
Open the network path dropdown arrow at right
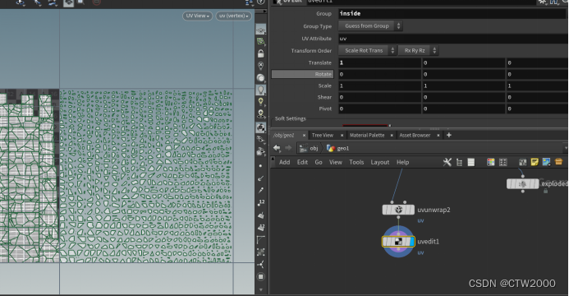coord(566,148)
